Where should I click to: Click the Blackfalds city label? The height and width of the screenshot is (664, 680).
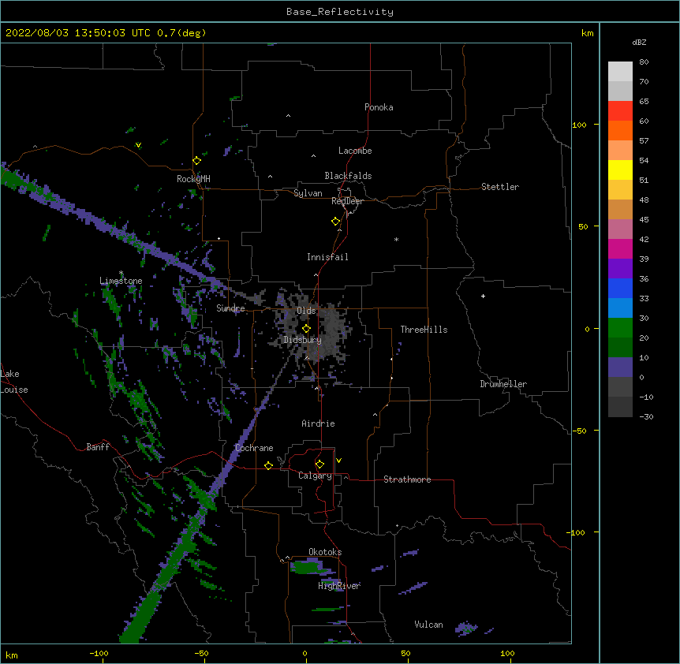click(348, 176)
